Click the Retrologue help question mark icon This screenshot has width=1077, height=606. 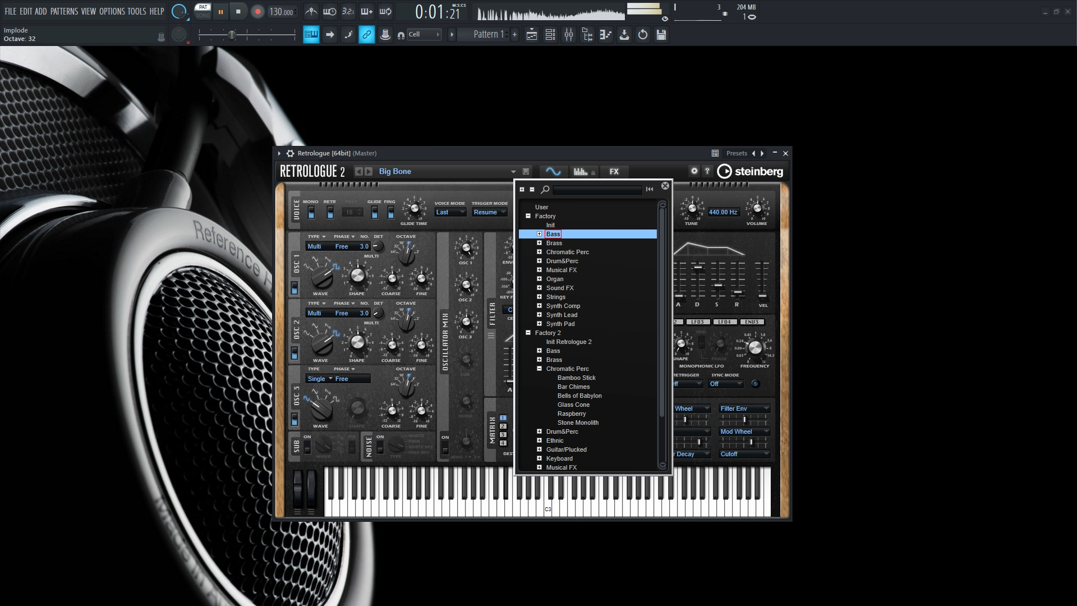pyautogui.click(x=707, y=171)
